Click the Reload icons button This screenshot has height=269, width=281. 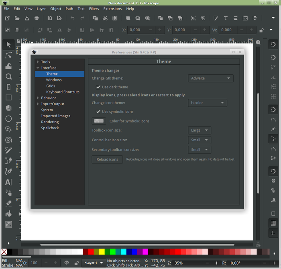pos(107,159)
